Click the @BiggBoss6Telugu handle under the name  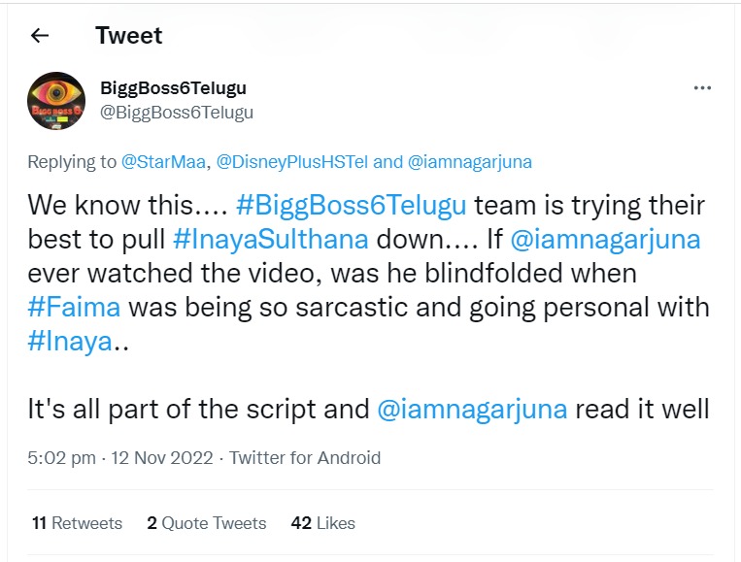(177, 113)
